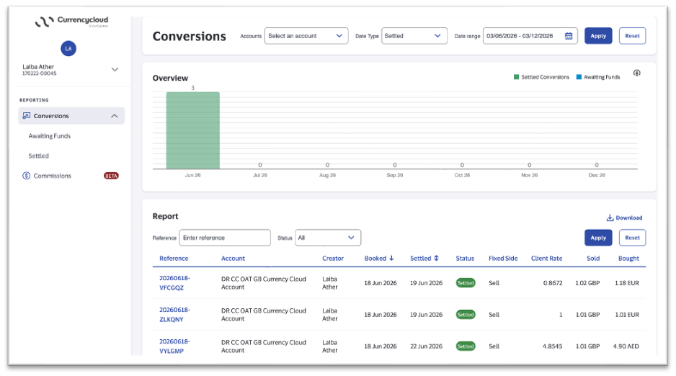Sort by the Creator column header
The width and height of the screenshot is (676, 376).
333,259
